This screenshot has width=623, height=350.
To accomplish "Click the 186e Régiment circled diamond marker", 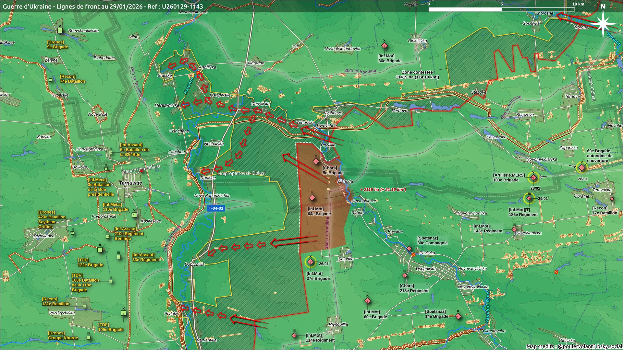I will (x=529, y=198).
